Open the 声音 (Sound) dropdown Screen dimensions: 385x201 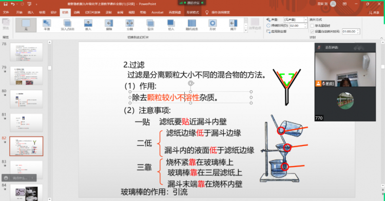305,19
